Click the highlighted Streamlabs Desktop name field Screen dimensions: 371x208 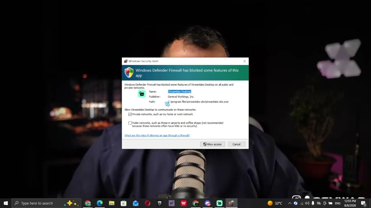[x=179, y=92]
